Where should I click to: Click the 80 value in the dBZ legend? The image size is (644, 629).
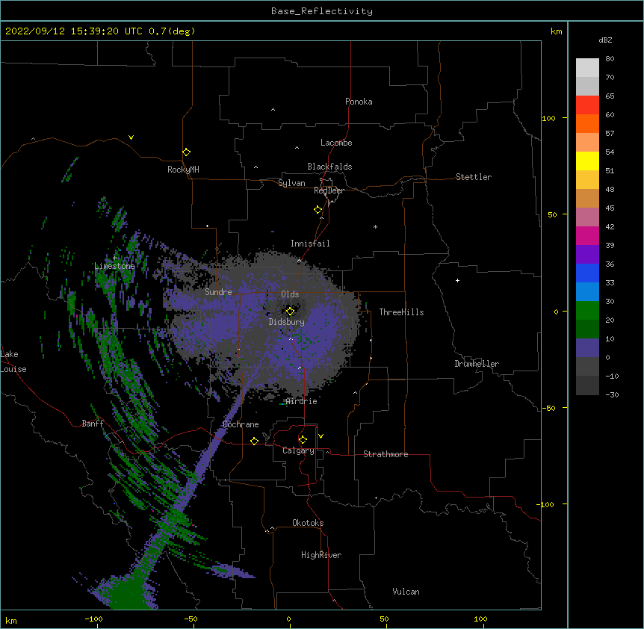[x=610, y=59]
